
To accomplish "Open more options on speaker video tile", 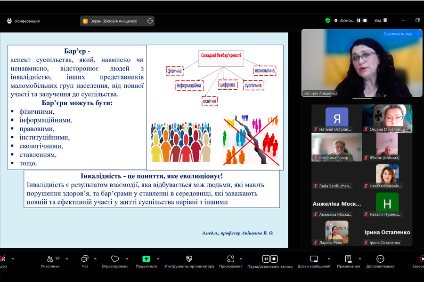I will 419,34.
